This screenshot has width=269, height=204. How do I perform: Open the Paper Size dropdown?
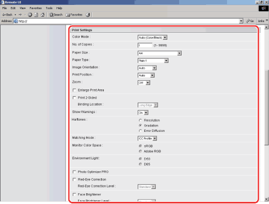160,53
